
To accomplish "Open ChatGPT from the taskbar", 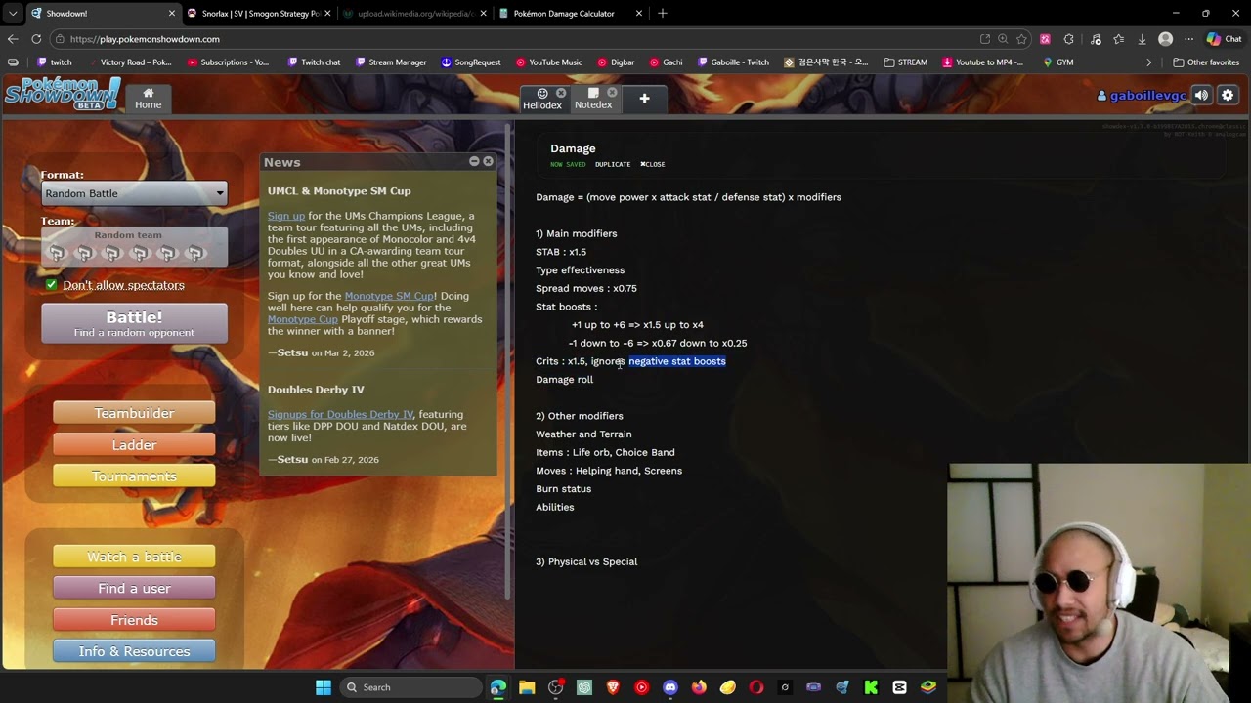I will click(x=584, y=687).
